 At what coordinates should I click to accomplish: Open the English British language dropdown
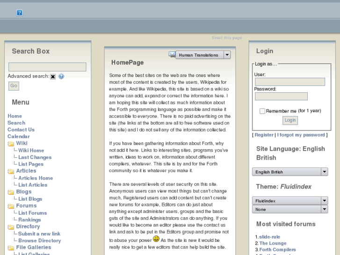[290, 172]
